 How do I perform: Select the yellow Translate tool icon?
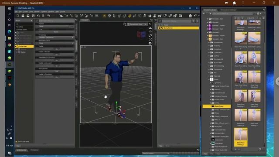click(129, 16)
